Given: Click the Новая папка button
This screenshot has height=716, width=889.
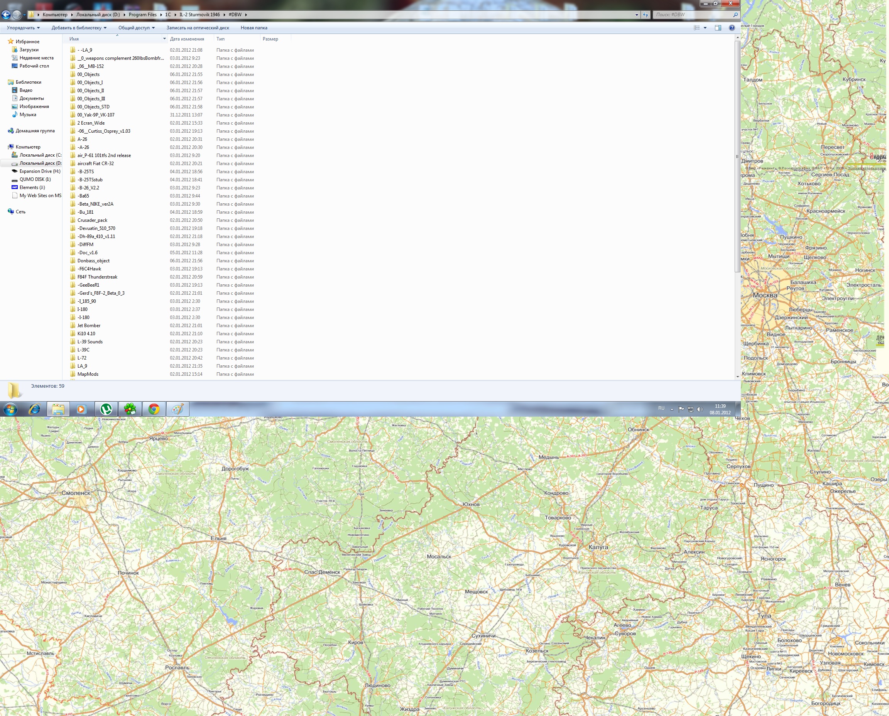Looking at the screenshot, I should point(254,28).
